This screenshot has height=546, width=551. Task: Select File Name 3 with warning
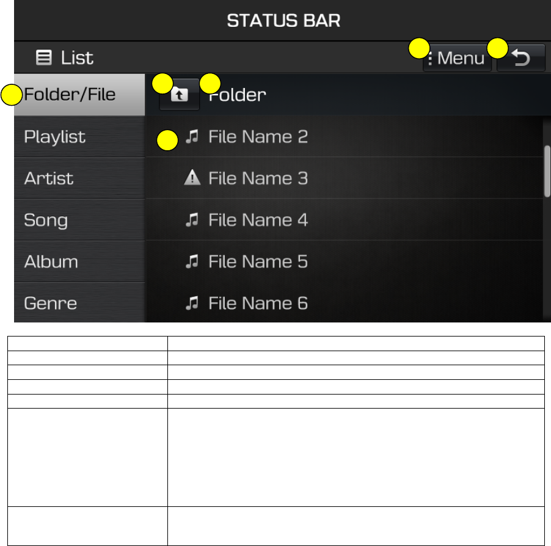coord(345,178)
